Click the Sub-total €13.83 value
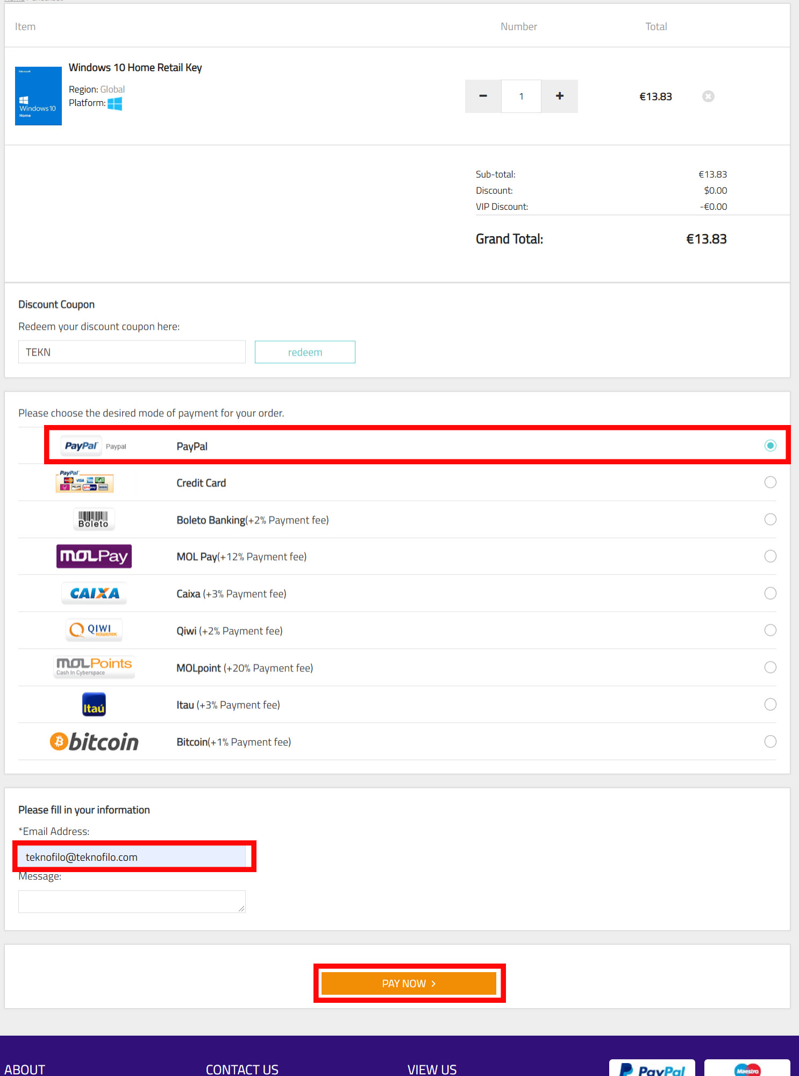 click(x=712, y=174)
